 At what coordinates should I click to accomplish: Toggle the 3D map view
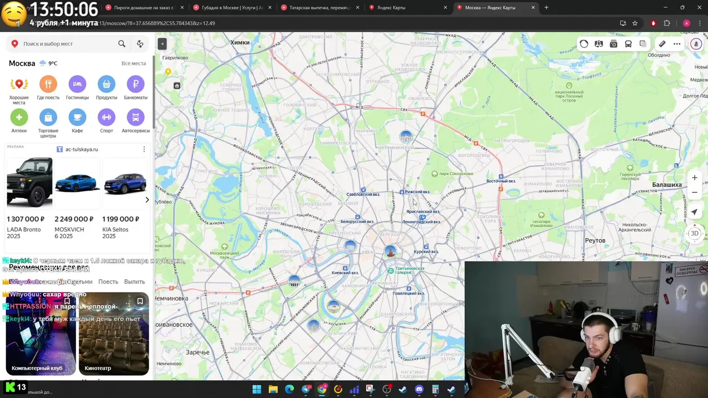[695, 233]
